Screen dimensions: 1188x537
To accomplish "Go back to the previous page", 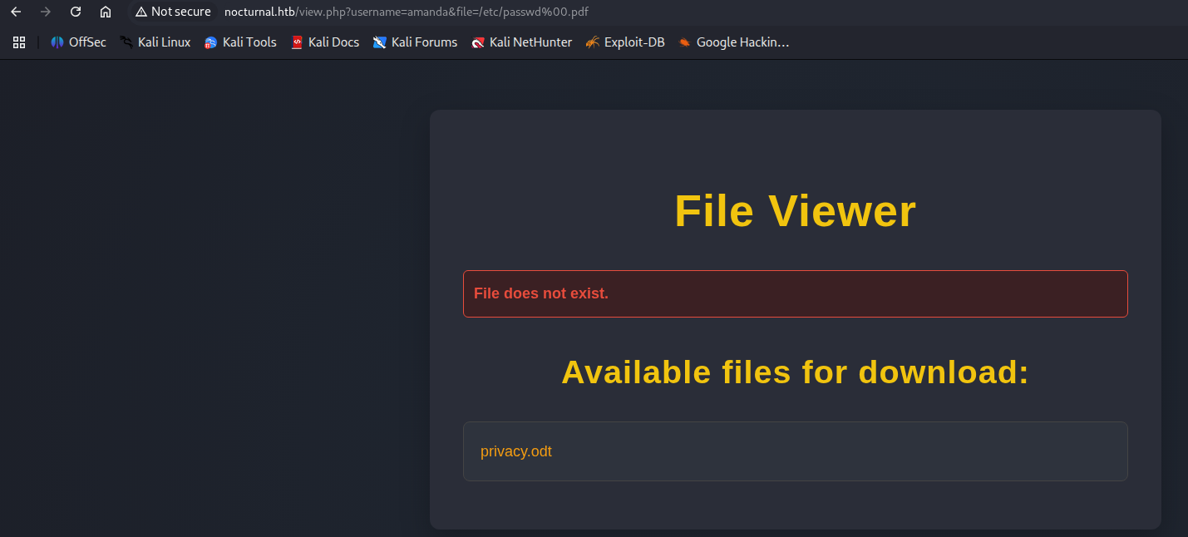I will tap(16, 12).
